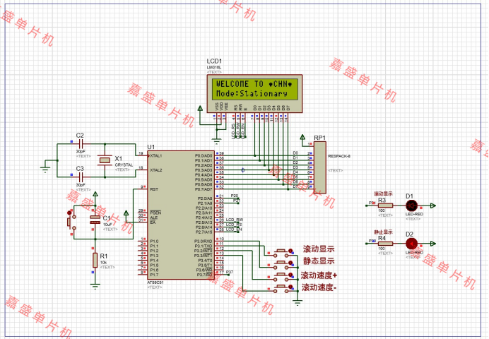Select the AT89C51 microcontroller U1 body
The width and height of the screenshot is (489, 339).
click(181, 215)
